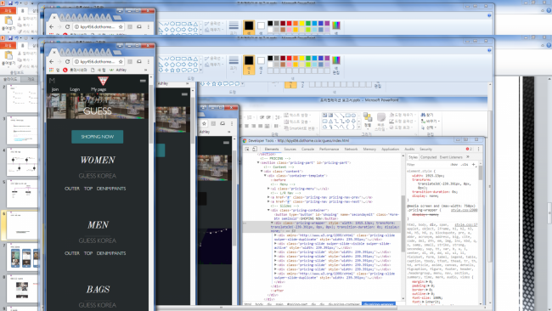
Task: Toggle the DevTools device toolbar
Action: tap(255, 150)
